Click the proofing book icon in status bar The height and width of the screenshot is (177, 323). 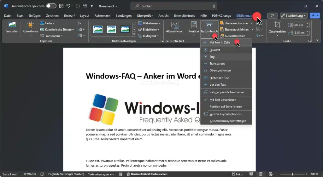point(42,174)
